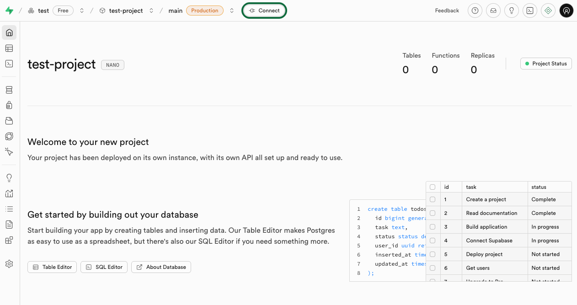Check the 'Create a project' row checkbox

(x=433, y=199)
